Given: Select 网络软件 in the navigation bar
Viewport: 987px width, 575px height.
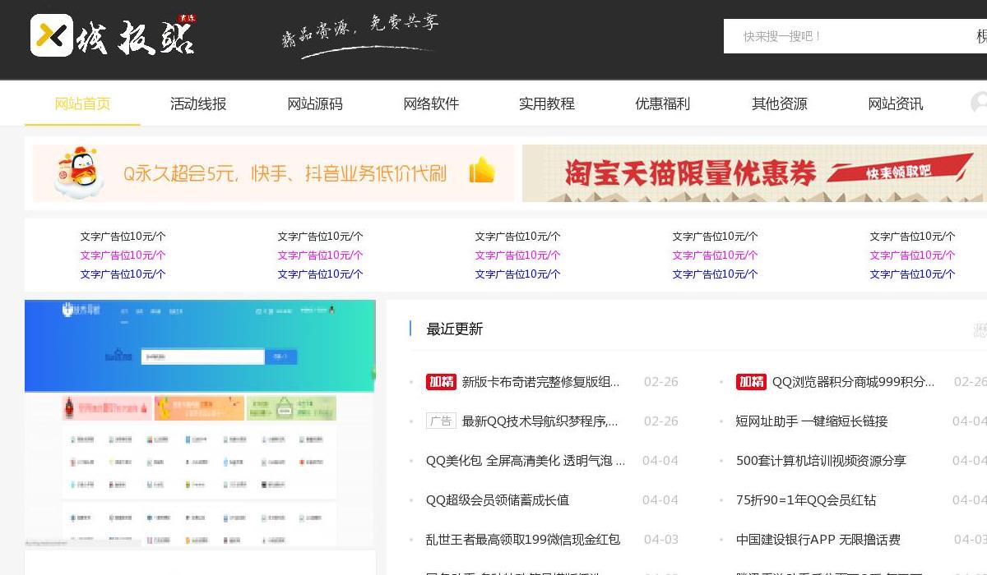Looking at the screenshot, I should coord(431,103).
